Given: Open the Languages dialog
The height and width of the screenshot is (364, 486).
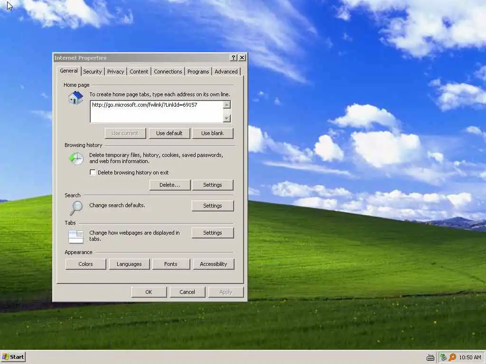Looking at the screenshot, I should pyautogui.click(x=129, y=264).
